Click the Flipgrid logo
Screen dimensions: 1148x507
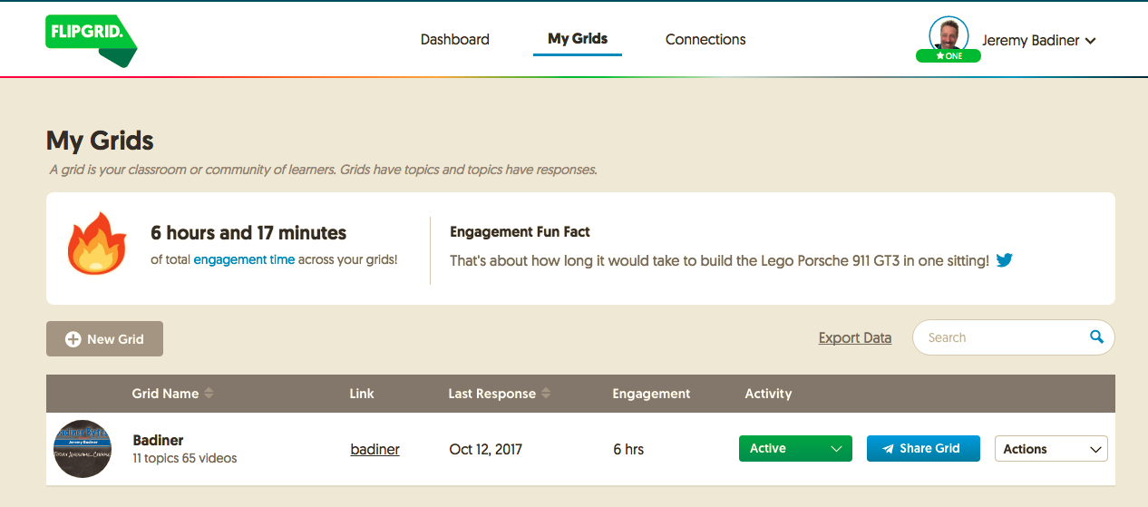pyautogui.click(x=91, y=41)
